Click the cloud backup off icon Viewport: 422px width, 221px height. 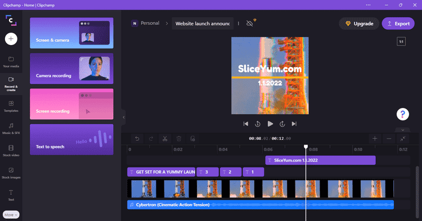click(250, 24)
